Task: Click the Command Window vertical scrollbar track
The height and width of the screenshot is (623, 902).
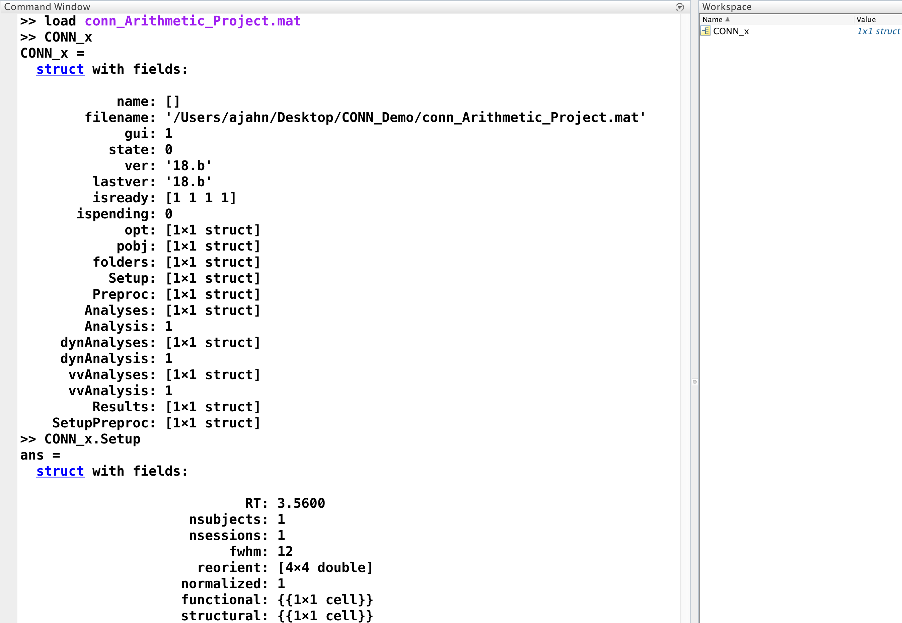Action: (685, 318)
